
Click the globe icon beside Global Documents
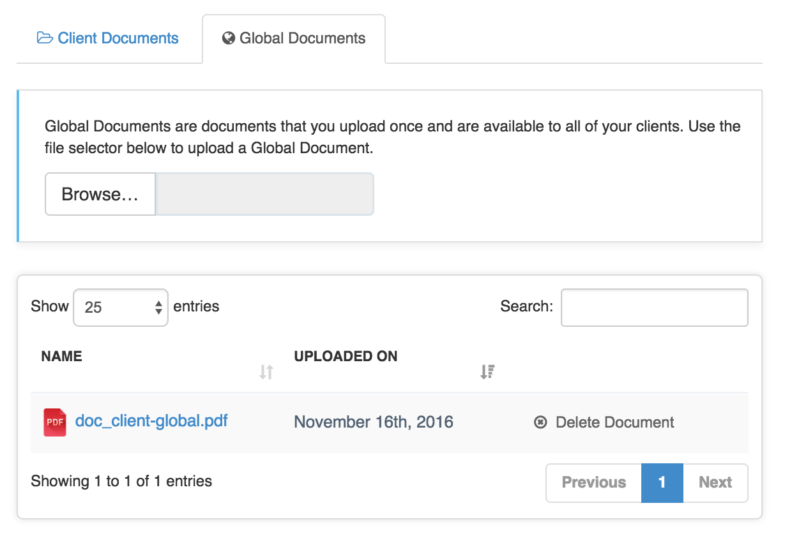click(x=229, y=38)
